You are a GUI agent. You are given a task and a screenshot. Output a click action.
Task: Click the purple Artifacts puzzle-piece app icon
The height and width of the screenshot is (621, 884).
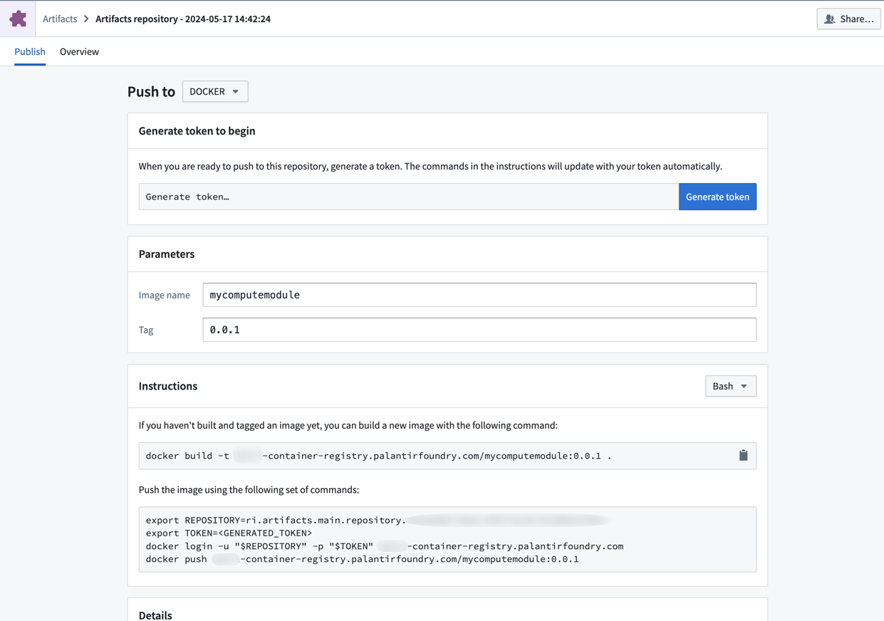point(18,19)
